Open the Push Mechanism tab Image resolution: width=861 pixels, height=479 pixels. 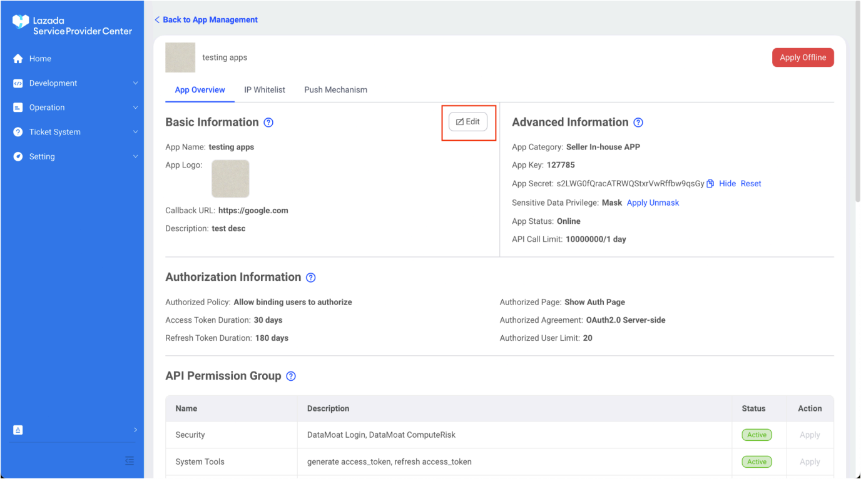click(335, 90)
